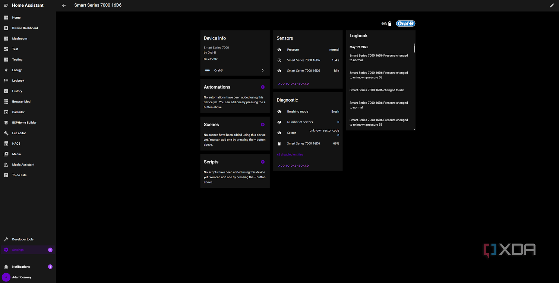Click the Number of sectors eye icon
Image resolution: width=559 pixels, height=283 pixels.
[279, 122]
